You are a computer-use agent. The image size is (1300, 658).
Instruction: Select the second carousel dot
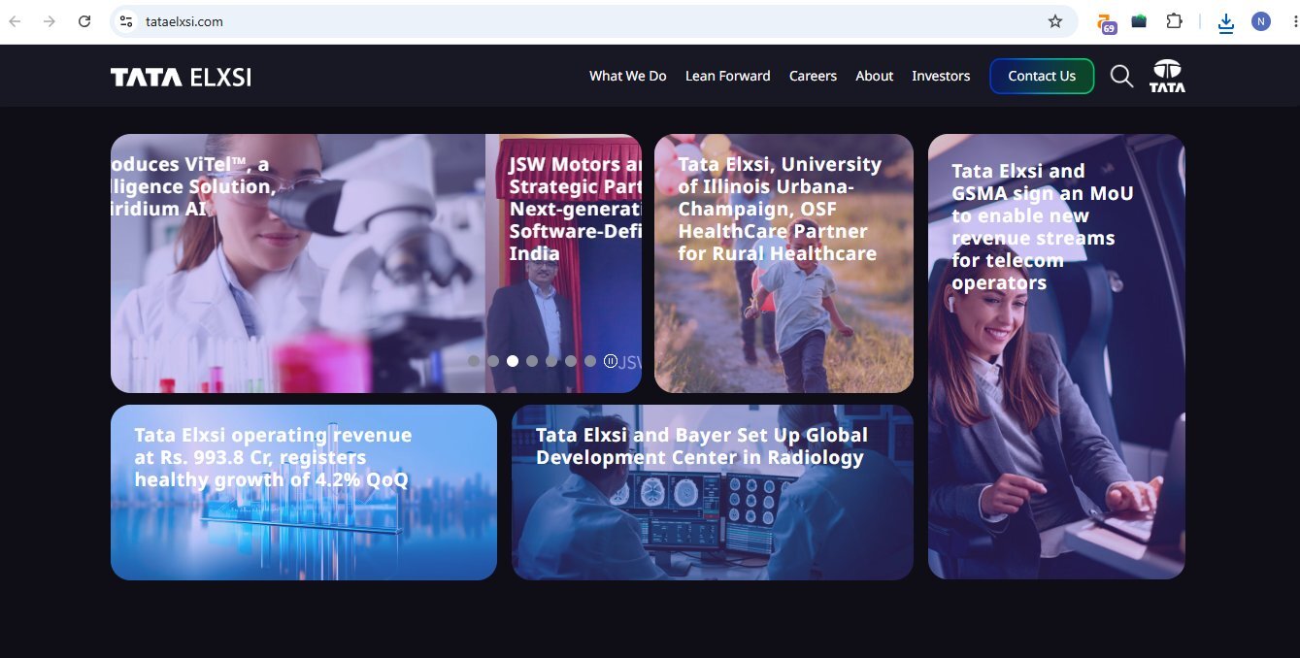point(493,361)
